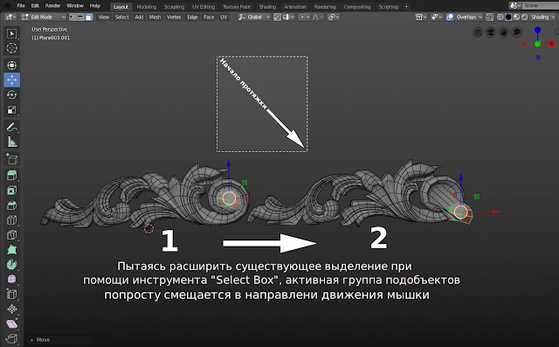Activate the Extrude Region tool
Image resolution: width=559 pixels, height=347 pixels.
point(11,175)
